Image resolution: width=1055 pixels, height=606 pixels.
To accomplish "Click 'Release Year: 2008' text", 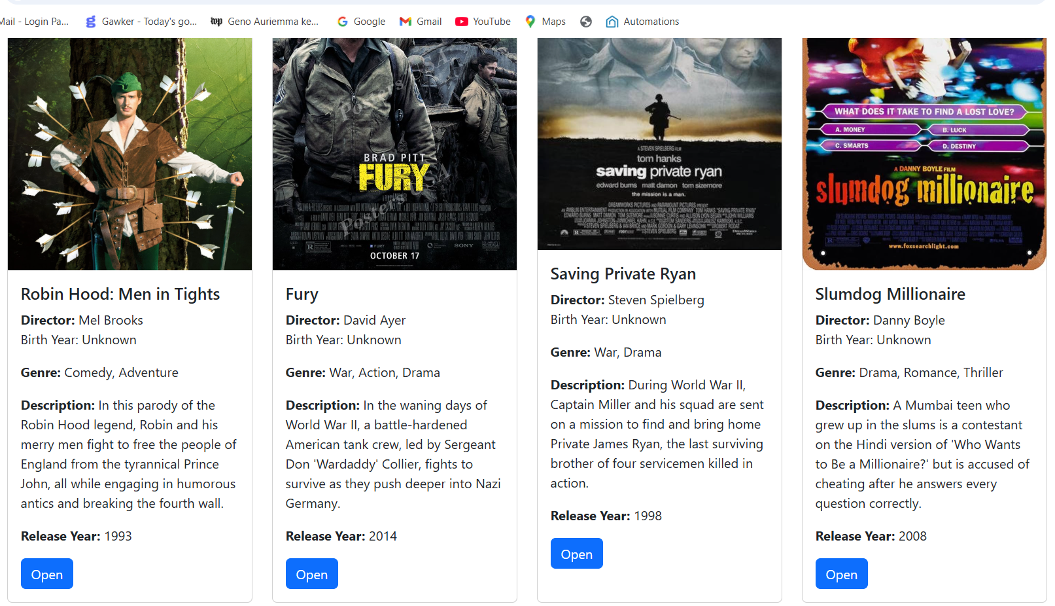I will [x=871, y=536].
